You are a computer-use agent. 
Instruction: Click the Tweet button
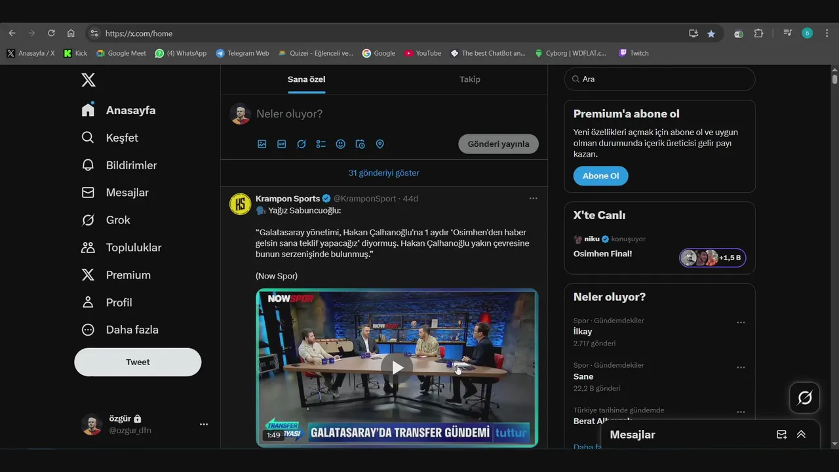tap(138, 362)
